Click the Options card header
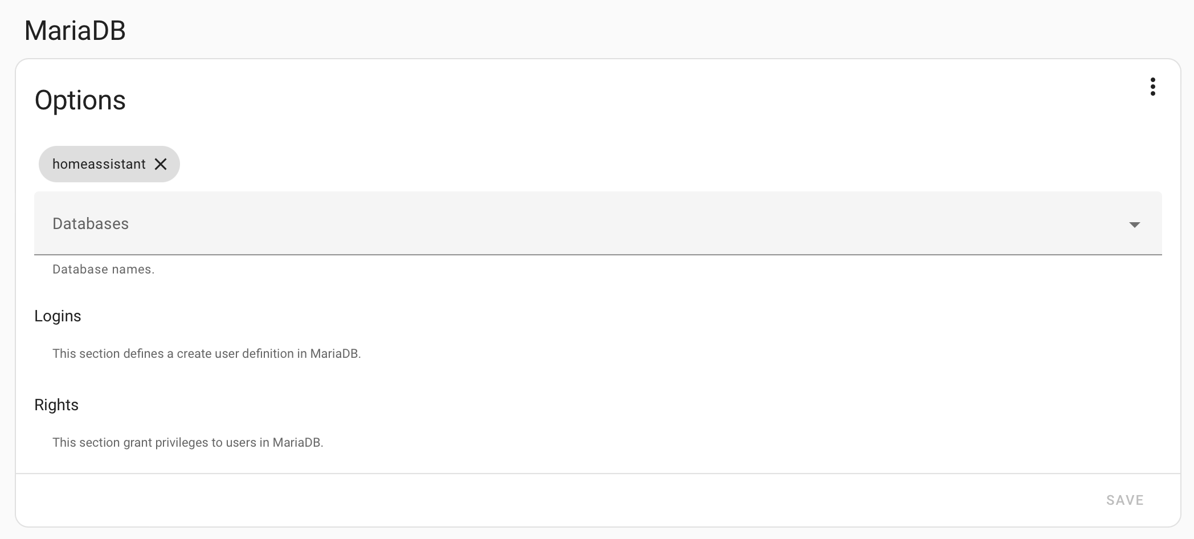The height and width of the screenshot is (539, 1194). point(80,100)
